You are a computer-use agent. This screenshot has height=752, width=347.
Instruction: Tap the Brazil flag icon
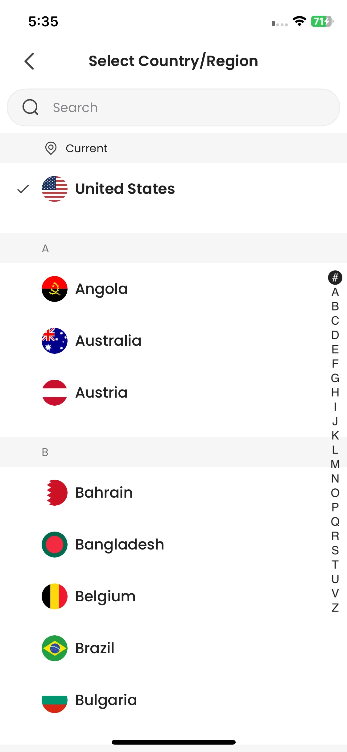pyautogui.click(x=55, y=648)
